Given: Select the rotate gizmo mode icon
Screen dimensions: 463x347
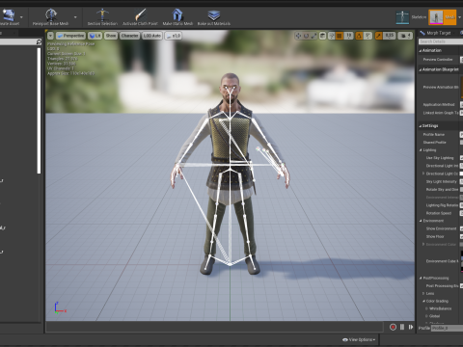Looking at the screenshot, I should [306, 36].
